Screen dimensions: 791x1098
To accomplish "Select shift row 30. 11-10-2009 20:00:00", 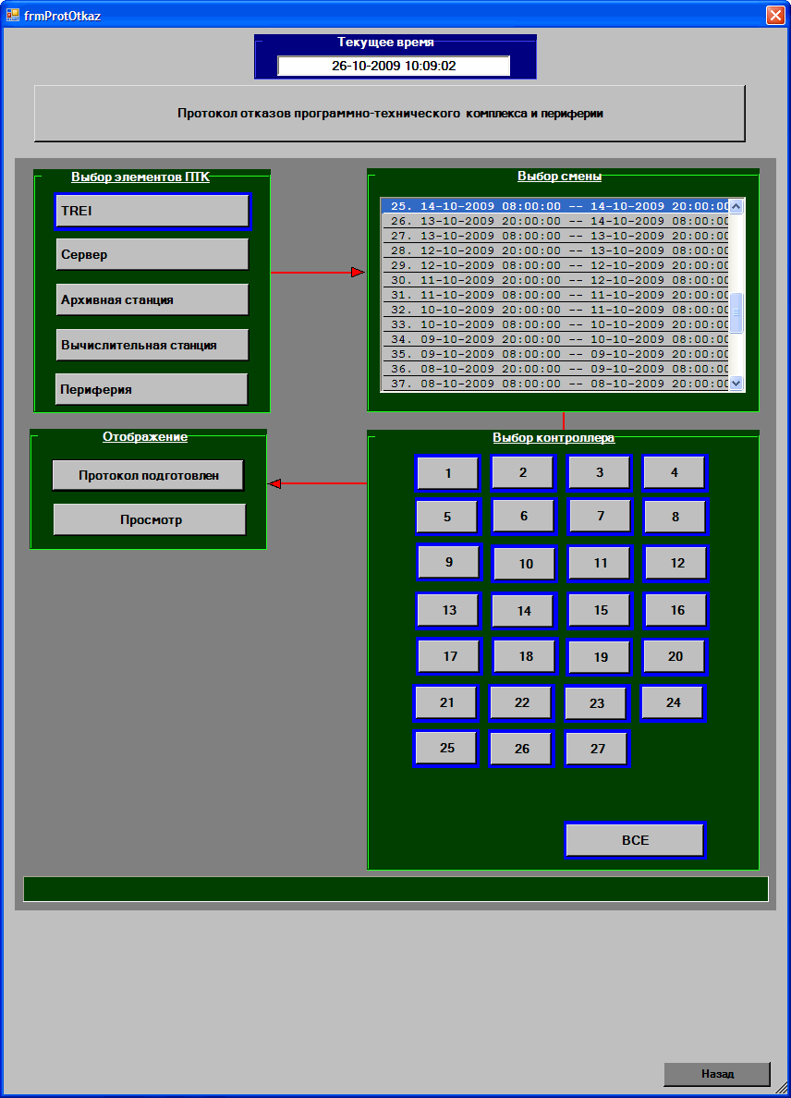I will tap(555, 279).
